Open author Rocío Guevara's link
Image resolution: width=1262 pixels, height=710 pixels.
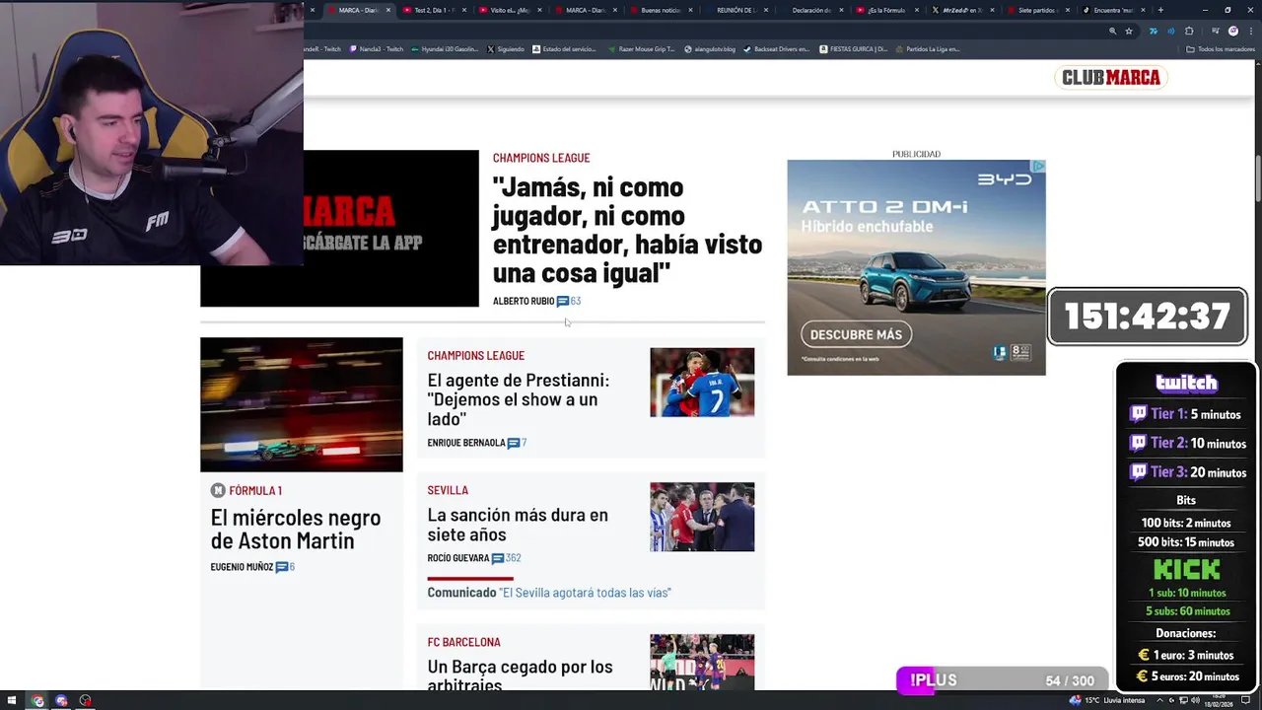458,558
